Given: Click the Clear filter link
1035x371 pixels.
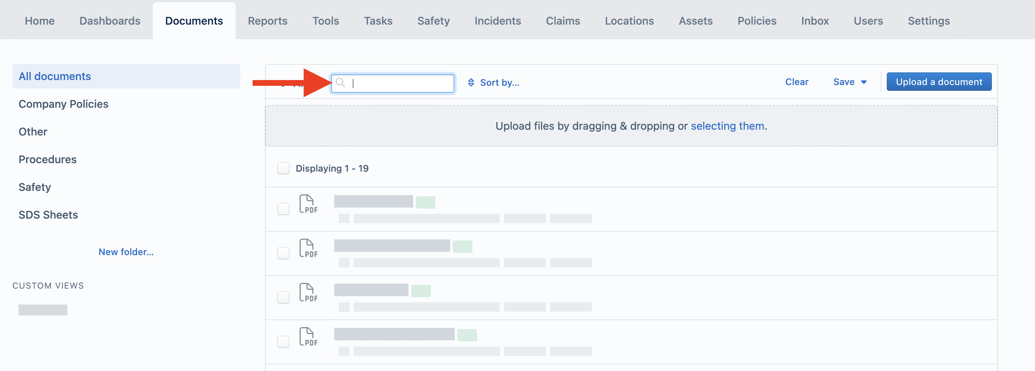Looking at the screenshot, I should (x=797, y=82).
